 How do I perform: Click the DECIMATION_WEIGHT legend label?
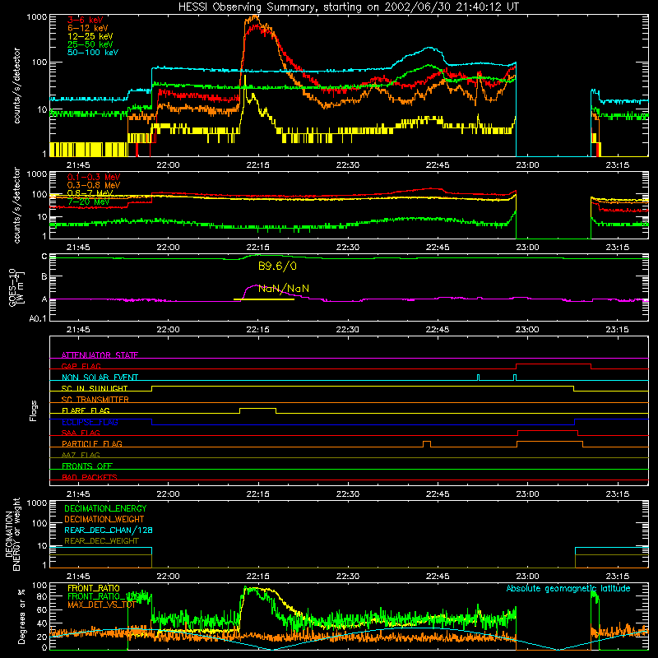(x=104, y=519)
